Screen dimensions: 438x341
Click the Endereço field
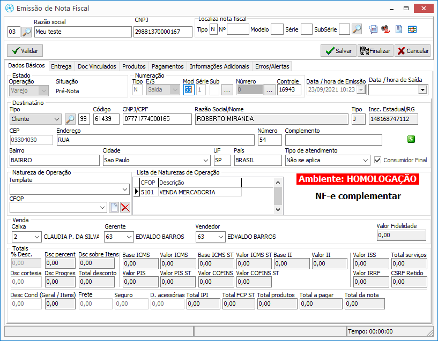155,140
